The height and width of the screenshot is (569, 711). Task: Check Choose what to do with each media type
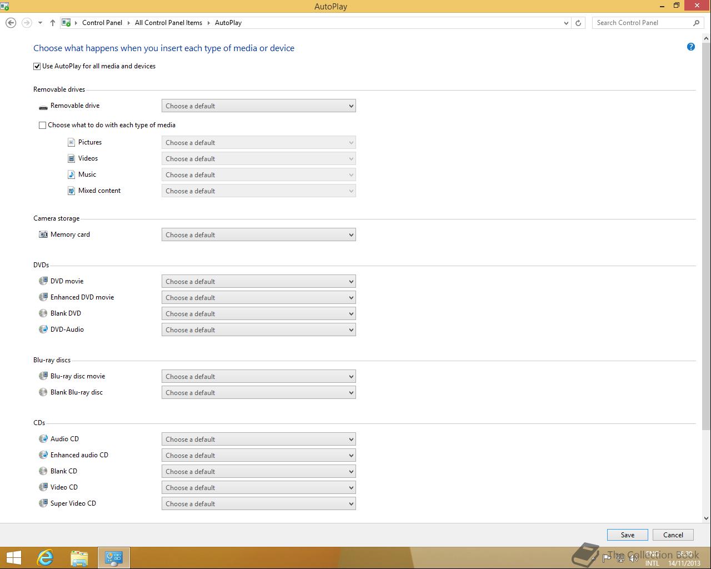[42, 125]
